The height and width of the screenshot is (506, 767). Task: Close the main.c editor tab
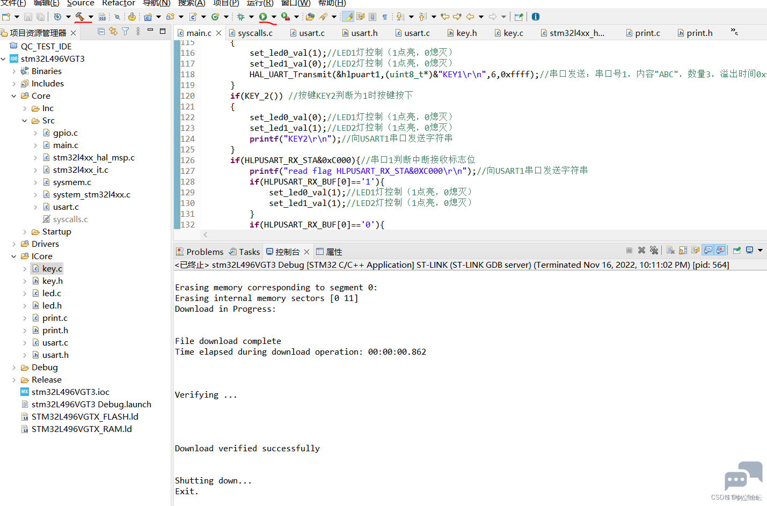(x=218, y=33)
